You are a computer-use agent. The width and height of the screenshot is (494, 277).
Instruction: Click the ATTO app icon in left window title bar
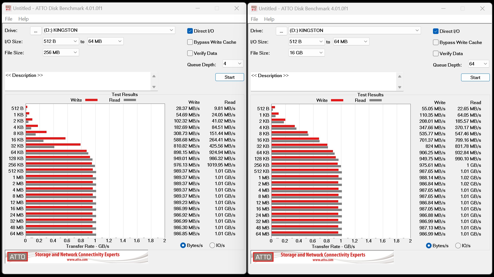pyautogui.click(x=8, y=8)
